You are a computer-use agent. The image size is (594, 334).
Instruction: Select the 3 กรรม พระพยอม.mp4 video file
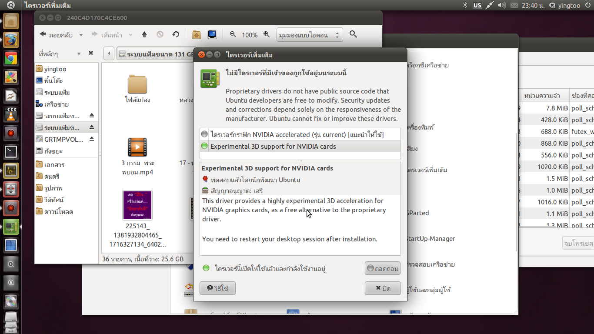point(137,157)
